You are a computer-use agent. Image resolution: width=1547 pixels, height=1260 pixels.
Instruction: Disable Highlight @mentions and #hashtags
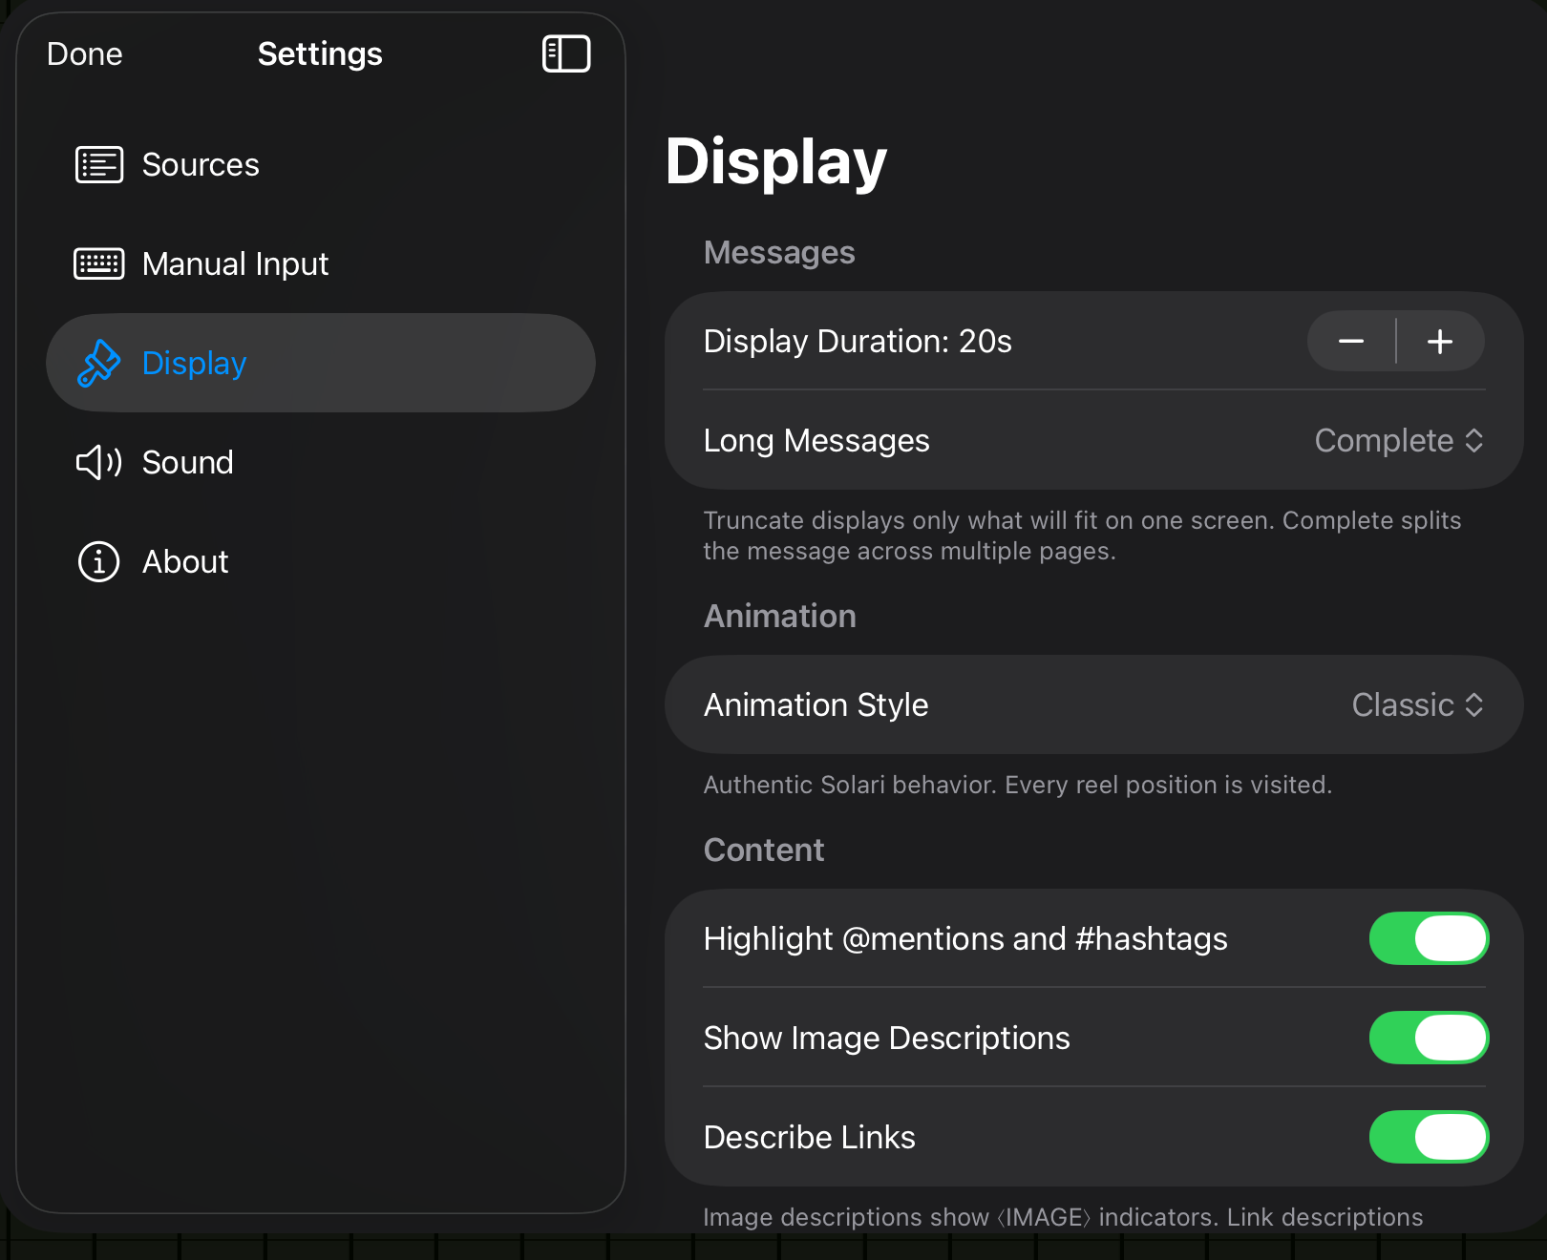pos(1428,938)
